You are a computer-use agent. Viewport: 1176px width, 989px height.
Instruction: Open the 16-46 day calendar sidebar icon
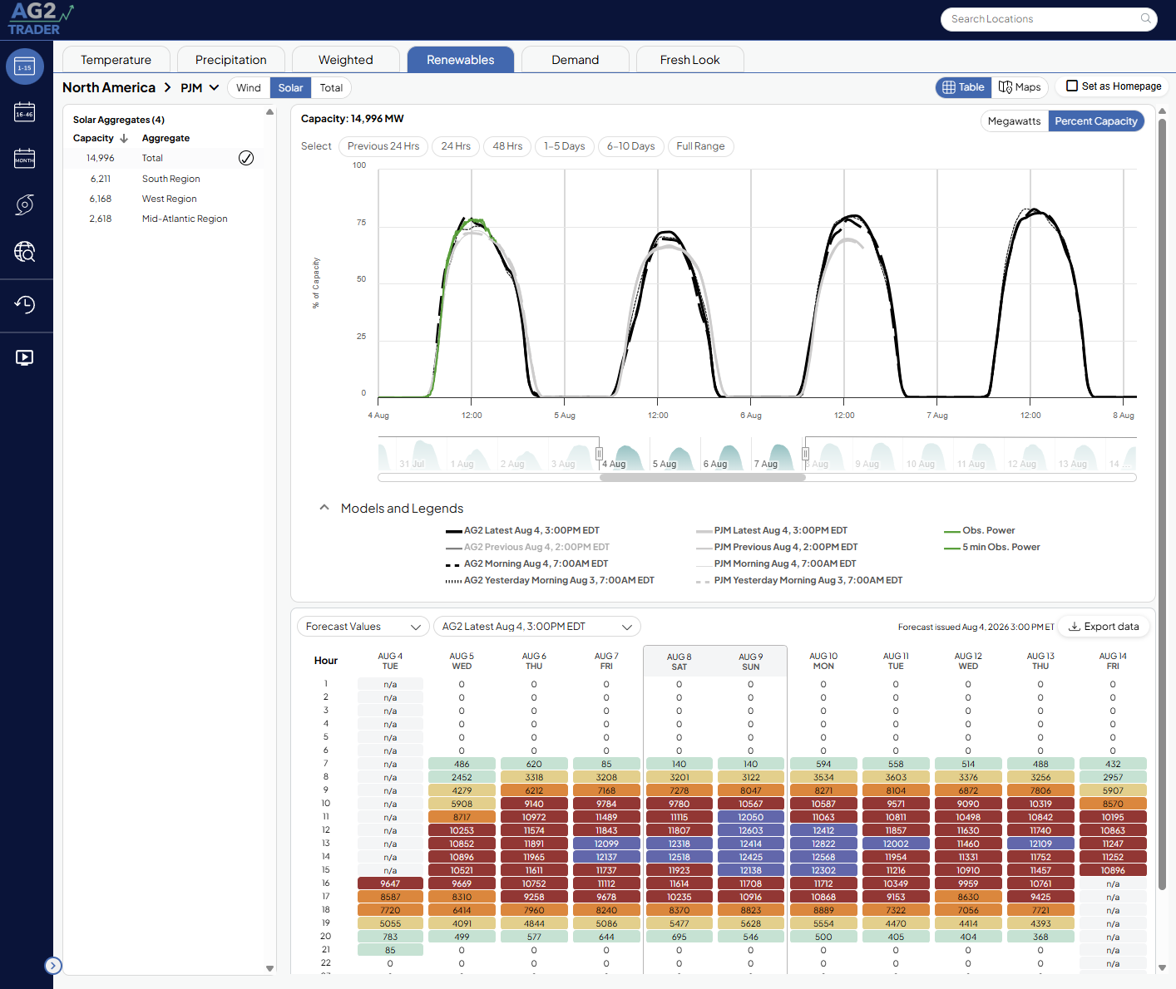(x=25, y=112)
